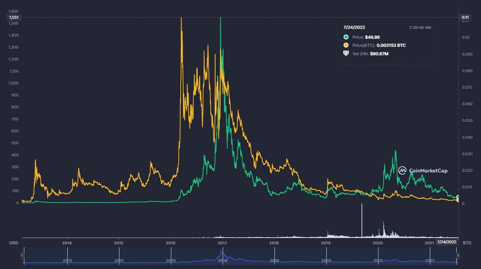Click the tall volume spike before 2020

pyautogui.click(x=362, y=220)
